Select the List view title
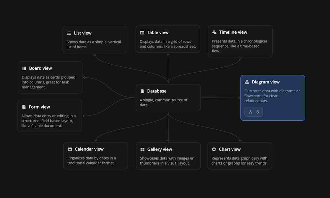The width and height of the screenshot is (330, 198). [x=83, y=33]
